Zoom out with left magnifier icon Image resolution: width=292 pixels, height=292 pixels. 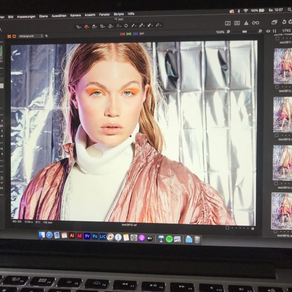pos(228,32)
